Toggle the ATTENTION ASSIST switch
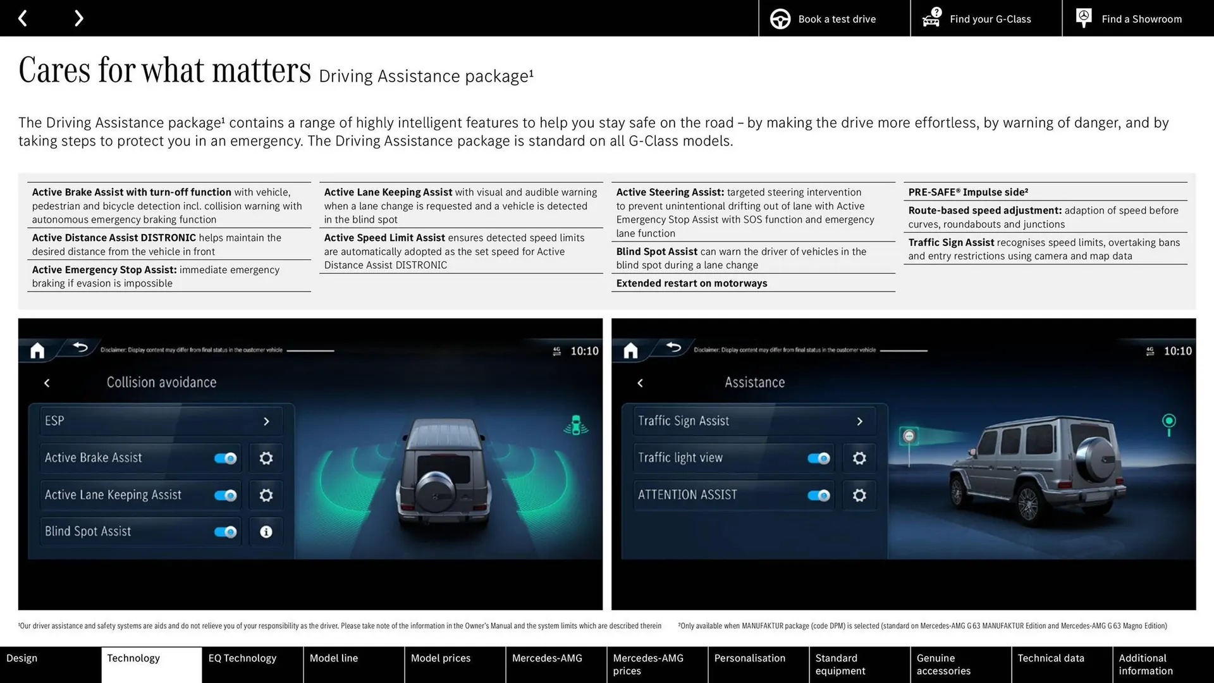 [x=818, y=495]
